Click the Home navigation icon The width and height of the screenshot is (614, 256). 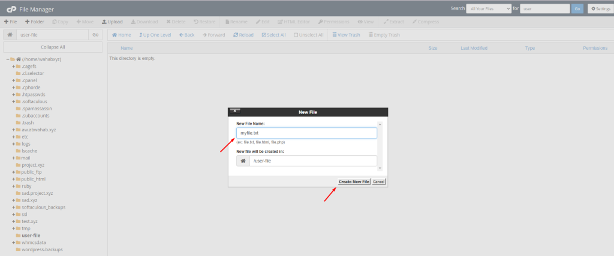coord(121,35)
